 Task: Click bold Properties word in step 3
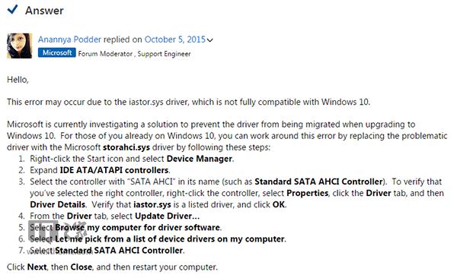307,193
